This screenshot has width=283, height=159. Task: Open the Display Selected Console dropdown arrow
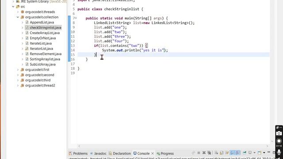pyautogui.click(x=255, y=153)
